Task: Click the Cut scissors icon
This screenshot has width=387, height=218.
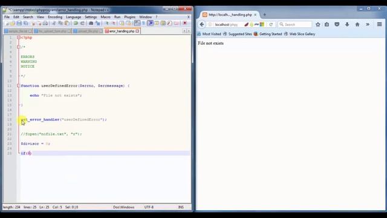Action: 54,23
